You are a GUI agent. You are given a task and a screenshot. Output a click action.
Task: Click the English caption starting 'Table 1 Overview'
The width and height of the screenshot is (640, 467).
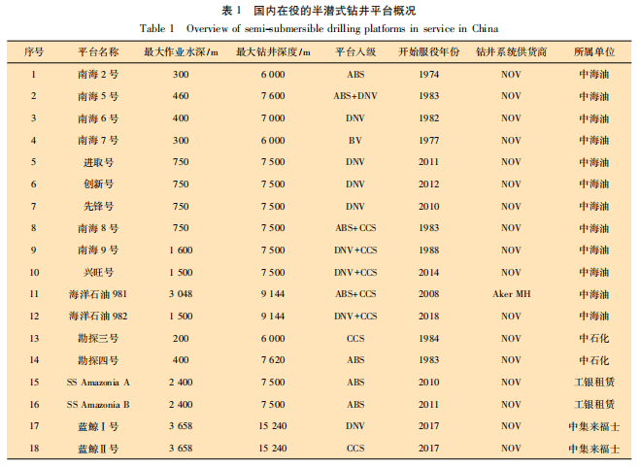point(319,28)
